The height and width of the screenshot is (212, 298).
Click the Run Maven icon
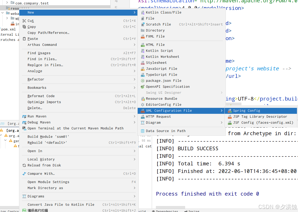[x=24, y=116]
